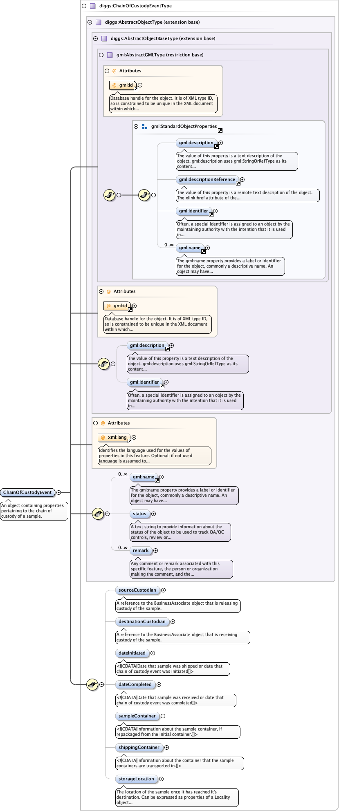Click the reference arrow on gml:descriptionReference
The width and height of the screenshot is (339, 811).
point(238,183)
